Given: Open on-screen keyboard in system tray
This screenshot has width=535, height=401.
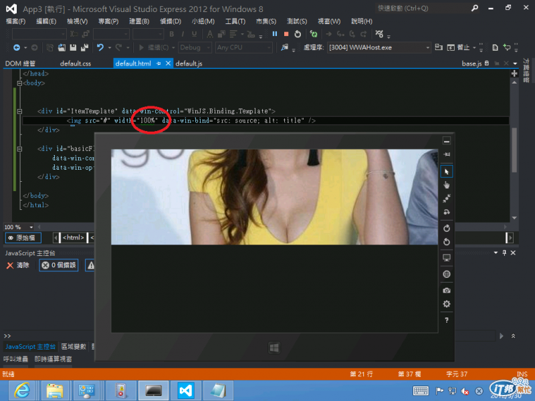Looking at the screenshot, I should [421, 391].
